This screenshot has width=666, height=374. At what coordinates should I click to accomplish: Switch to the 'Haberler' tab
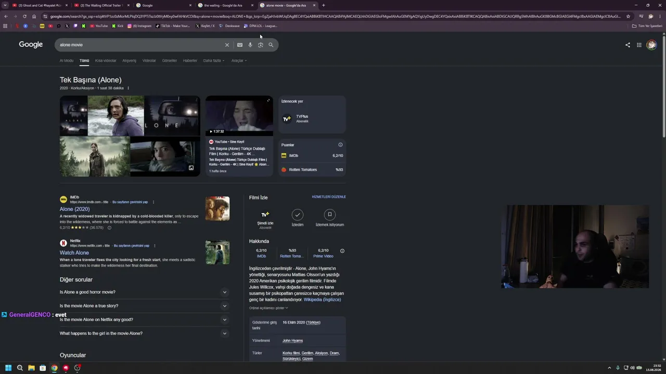tap(190, 61)
